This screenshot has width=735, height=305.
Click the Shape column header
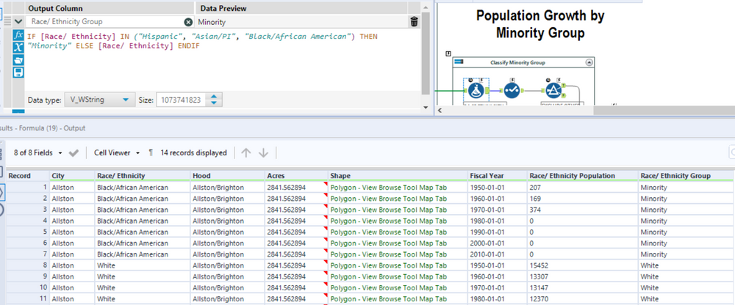click(x=398, y=175)
